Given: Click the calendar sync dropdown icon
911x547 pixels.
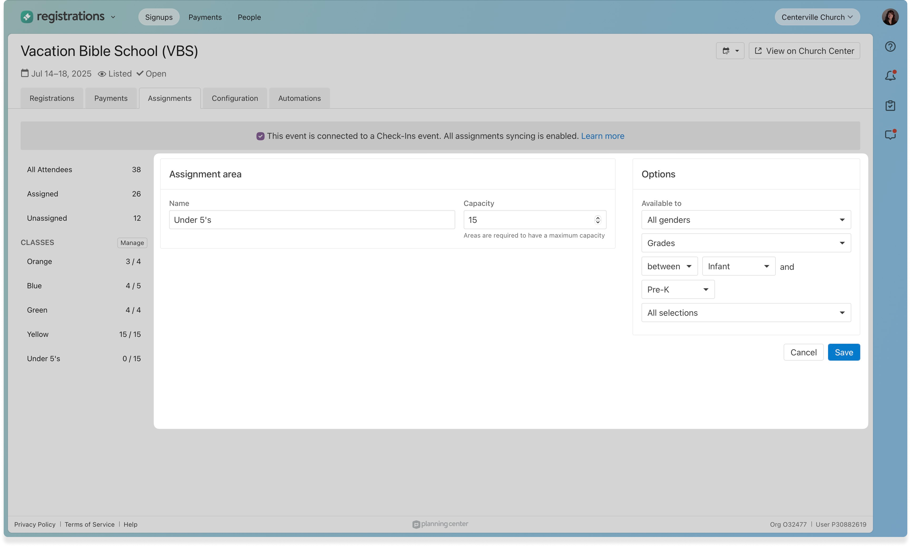Looking at the screenshot, I should [x=730, y=51].
